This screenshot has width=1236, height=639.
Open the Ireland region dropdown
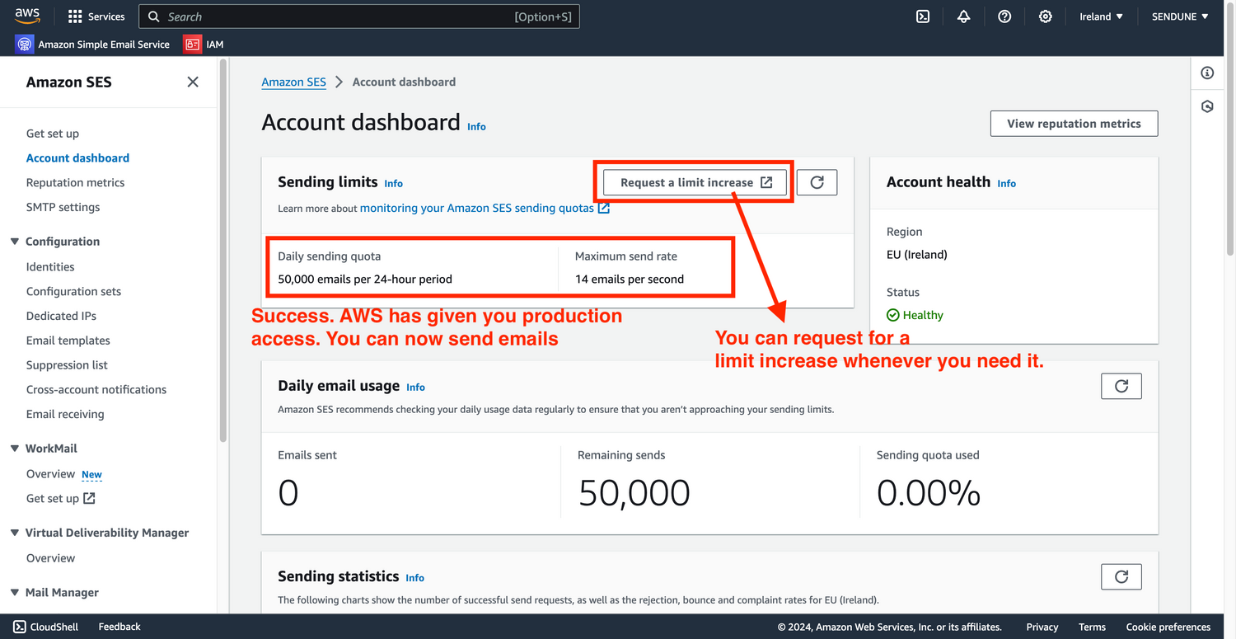(1101, 16)
